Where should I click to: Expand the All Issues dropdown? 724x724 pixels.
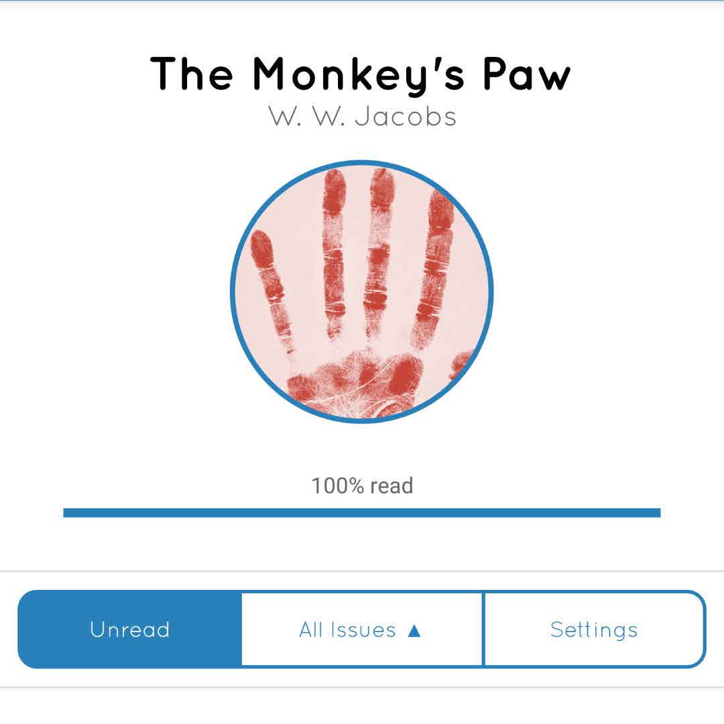362,629
